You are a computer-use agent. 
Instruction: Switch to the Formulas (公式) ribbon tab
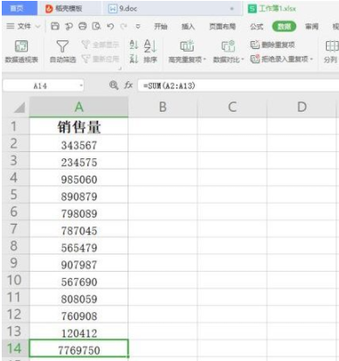click(x=257, y=26)
